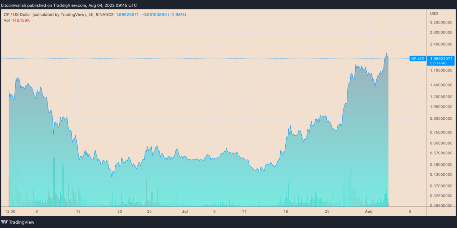Viewport: 457px width, 228px height.
Task: Select the Aug label on the time axis
Action: click(368, 211)
